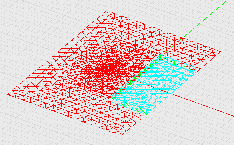Click the small cyan point at mesh center
This screenshot has width=234, height=145.
(x=108, y=66)
